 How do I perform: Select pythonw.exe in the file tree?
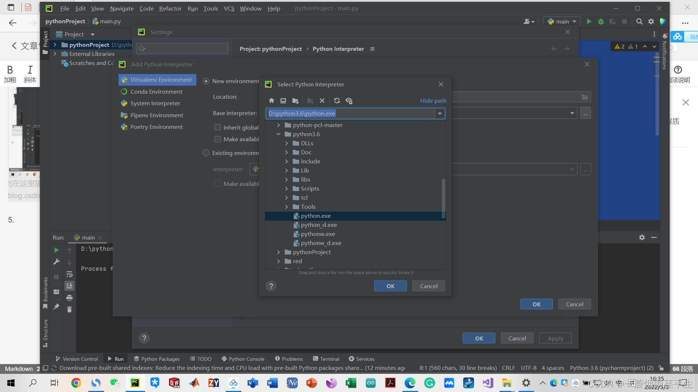pyautogui.click(x=318, y=234)
